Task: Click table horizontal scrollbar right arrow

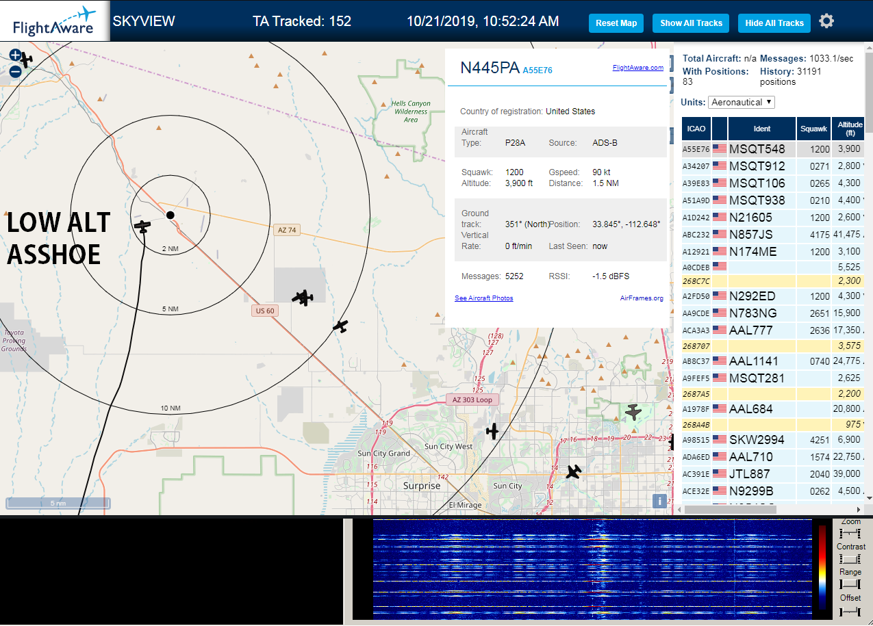Action: tap(859, 509)
